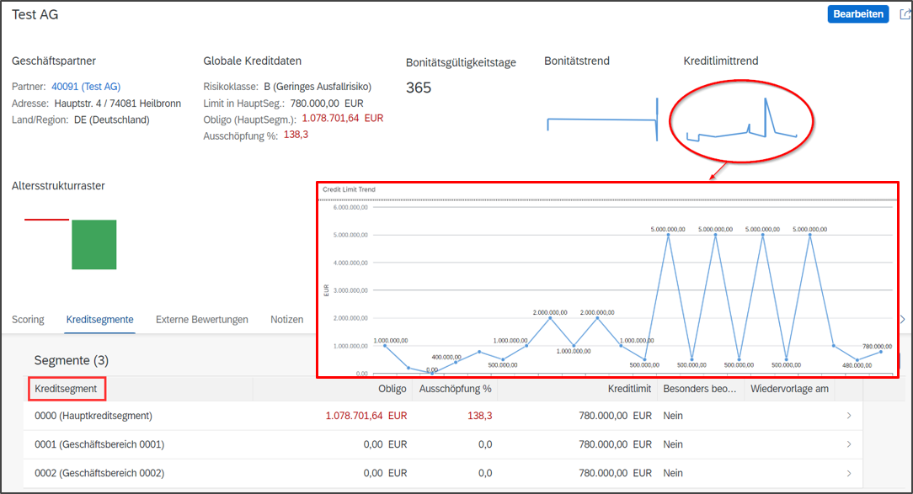Switch to the Kreditsegmente tab
The image size is (913, 494).
(98, 319)
